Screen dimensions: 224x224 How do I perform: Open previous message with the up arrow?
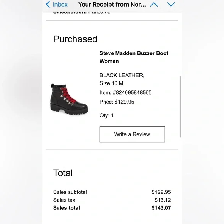[154, 5]
